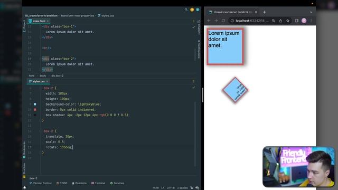The width and height of the screenshot is (338, 190).
Task: Reload the browser page
Action: tap(223, 21)
